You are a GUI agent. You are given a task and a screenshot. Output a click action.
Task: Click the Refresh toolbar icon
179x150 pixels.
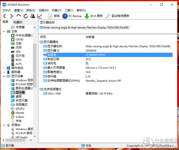(26, 16)
